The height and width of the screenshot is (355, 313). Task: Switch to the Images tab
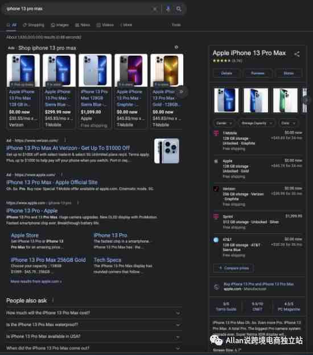pyautogui.click(x=60, y=25)
